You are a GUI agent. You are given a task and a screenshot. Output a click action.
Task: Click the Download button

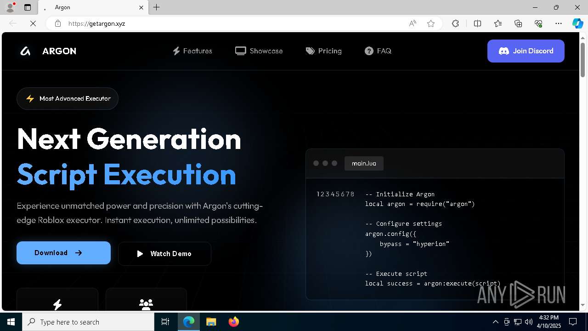(x=63, y=253)
